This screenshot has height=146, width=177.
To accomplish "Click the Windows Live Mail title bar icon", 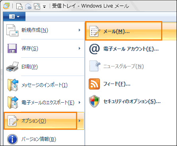I will coord(6,6).
